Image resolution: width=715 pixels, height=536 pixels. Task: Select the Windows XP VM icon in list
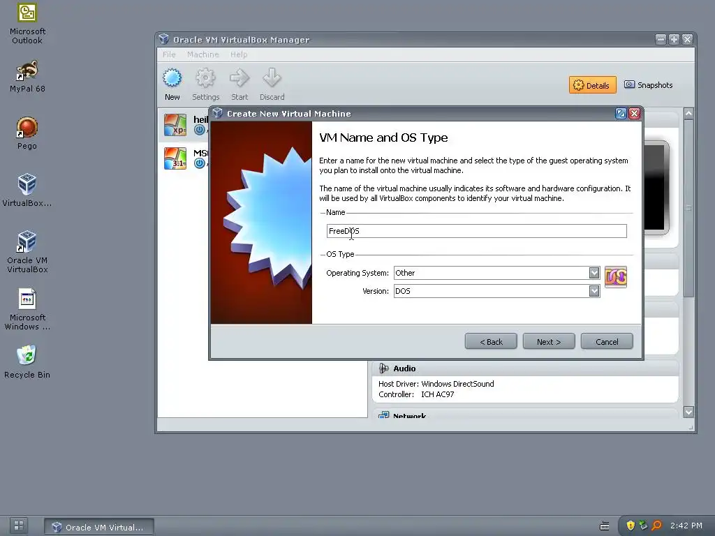click(175, 125)
